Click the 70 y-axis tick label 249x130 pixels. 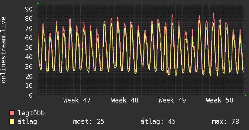pos(29,28)
